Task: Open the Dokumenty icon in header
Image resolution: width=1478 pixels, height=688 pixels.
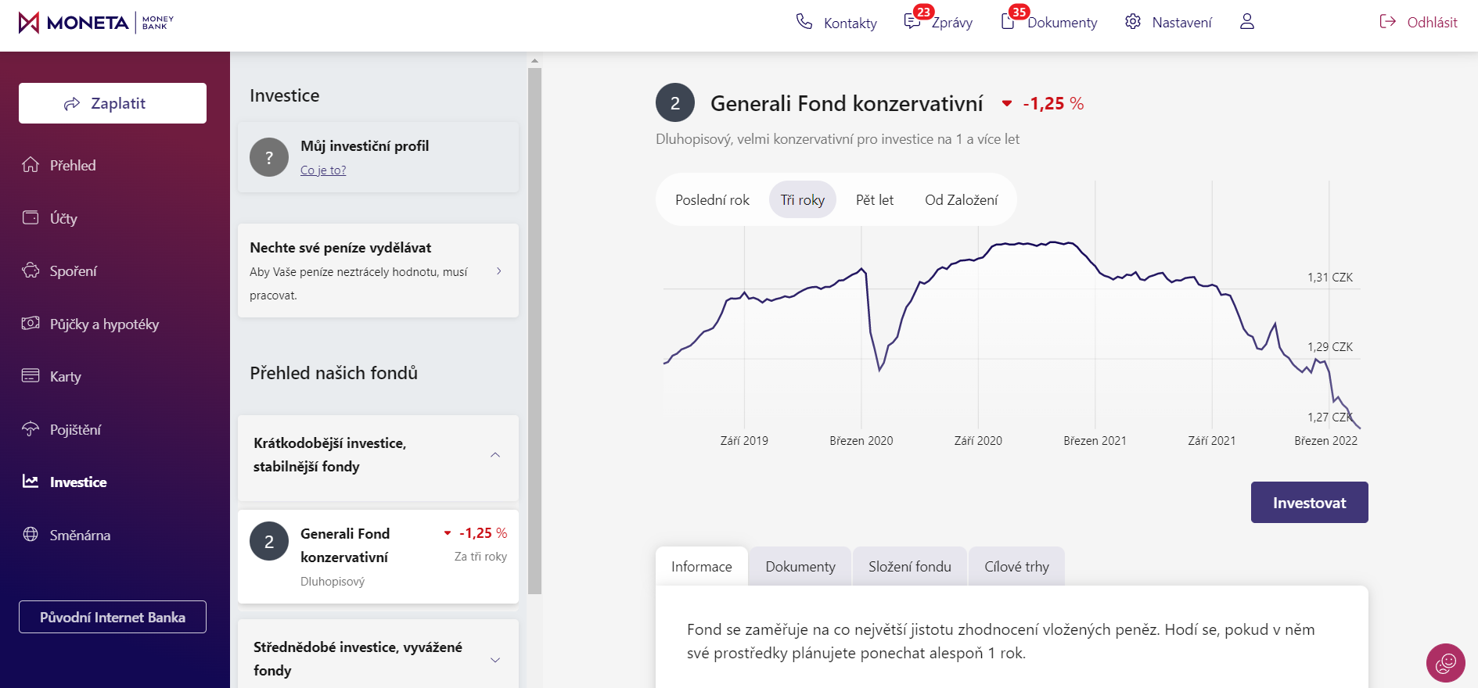Action: point(1008,21)
